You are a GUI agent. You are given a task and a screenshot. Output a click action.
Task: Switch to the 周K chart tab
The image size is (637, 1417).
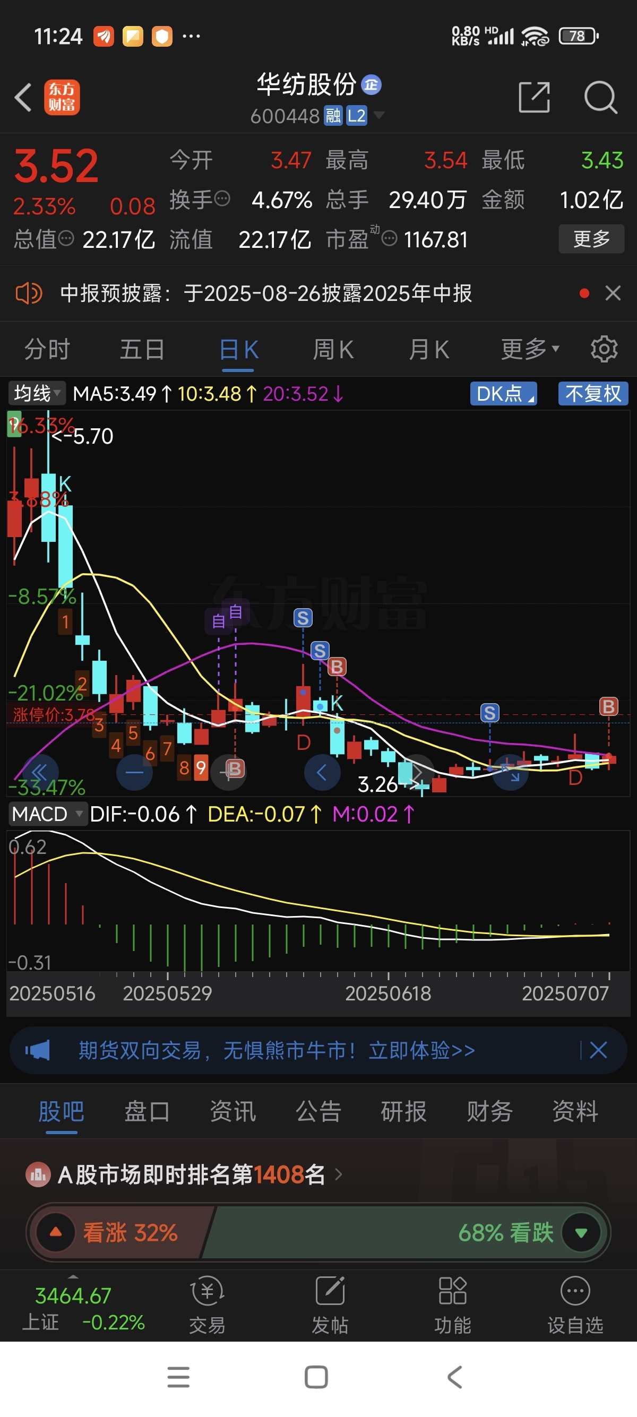pyautogui.click(x=333, y=349)
